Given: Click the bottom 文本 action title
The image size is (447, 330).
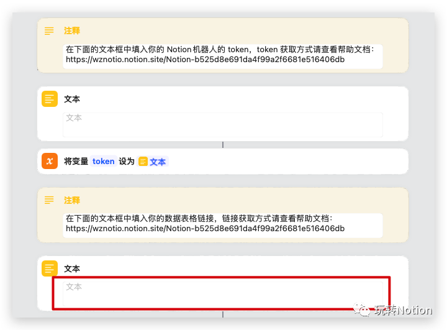Looking at the screenshot, I should click(72, 268).
